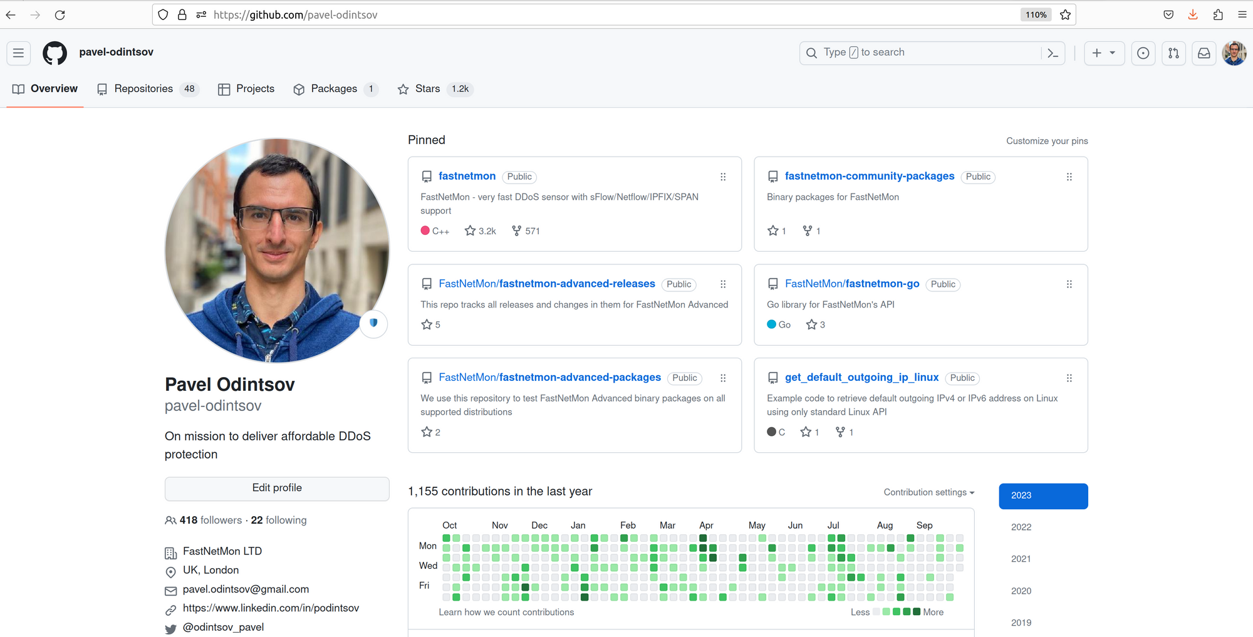1253x637 pixels.
Task: Open the Firefox downloads panel
Action: point(1193,15)
